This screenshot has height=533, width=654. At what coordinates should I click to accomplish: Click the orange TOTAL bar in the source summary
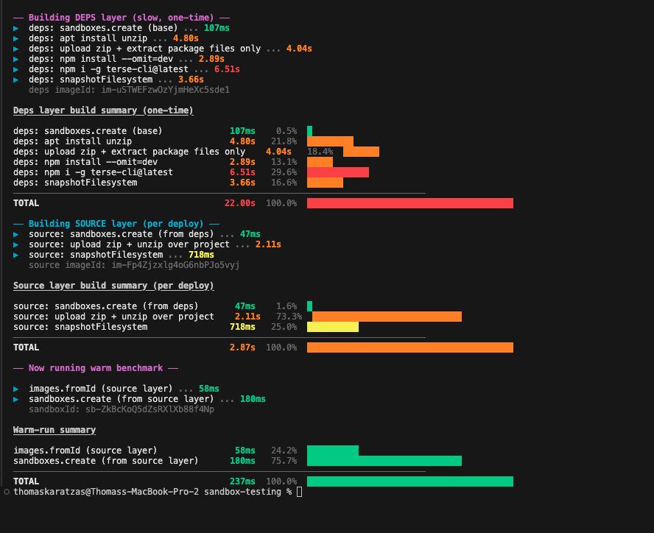[x=410, y=347]
